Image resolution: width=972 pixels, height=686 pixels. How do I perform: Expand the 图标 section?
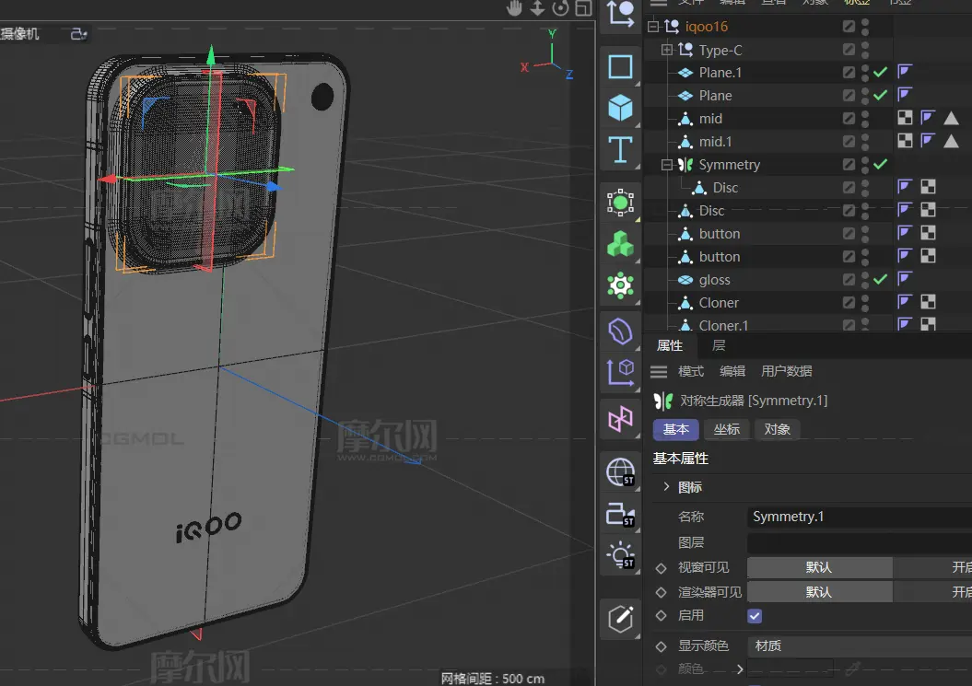click(x=666, y=486)
